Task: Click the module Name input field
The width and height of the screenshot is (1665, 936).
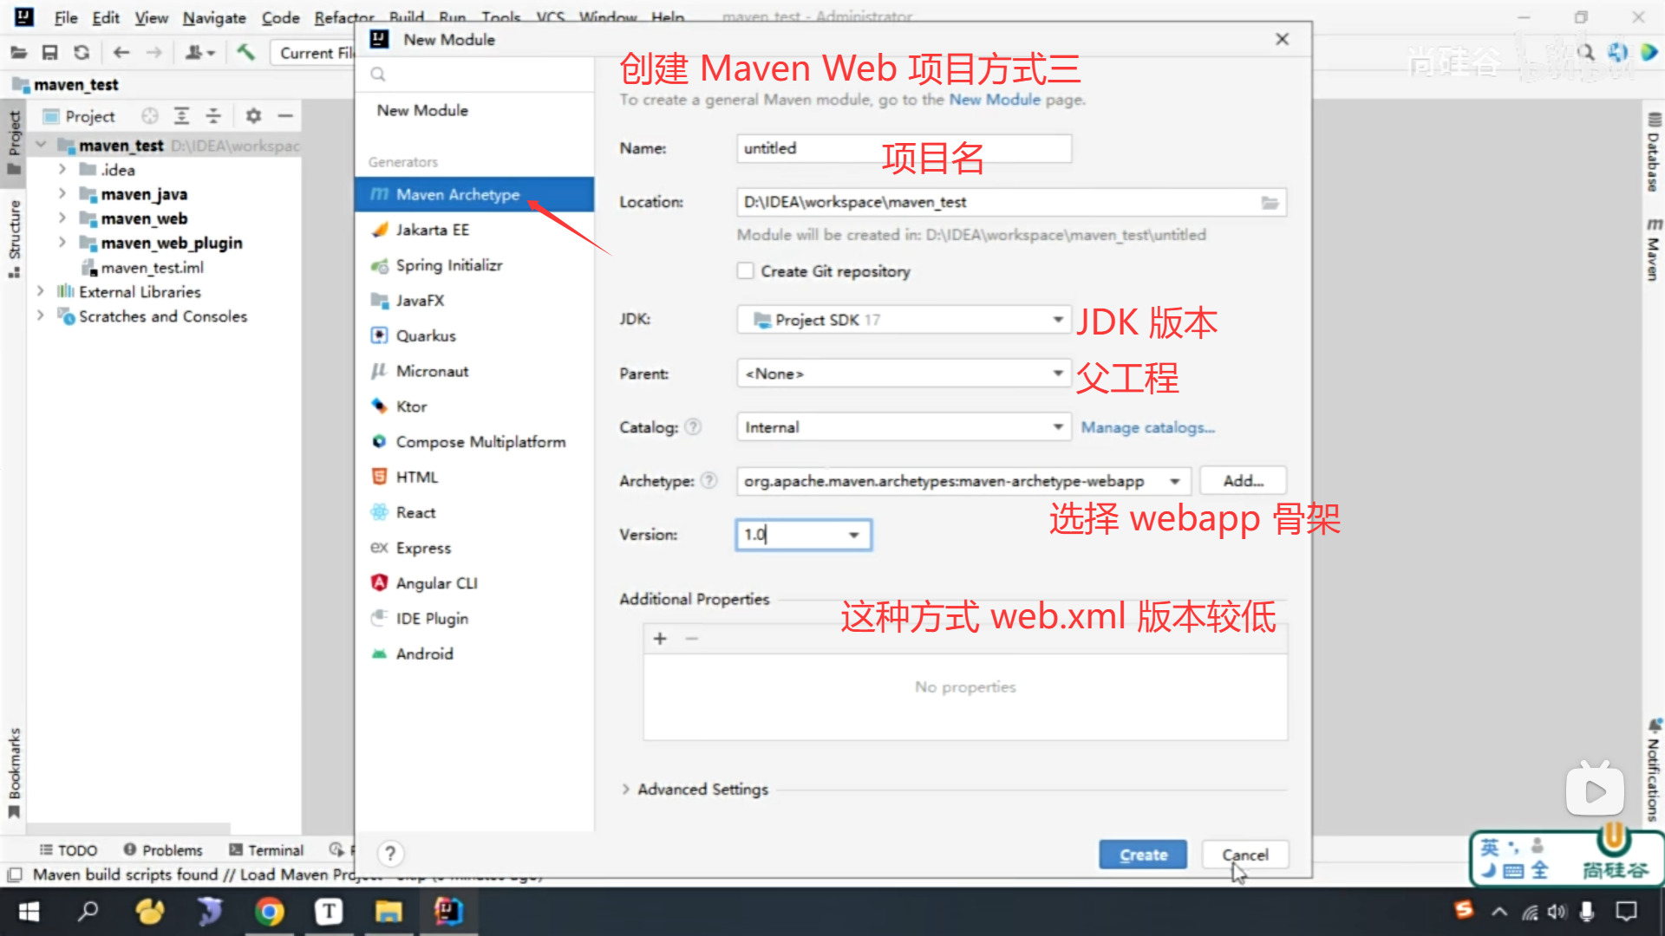Action: [x=904, y=149]
